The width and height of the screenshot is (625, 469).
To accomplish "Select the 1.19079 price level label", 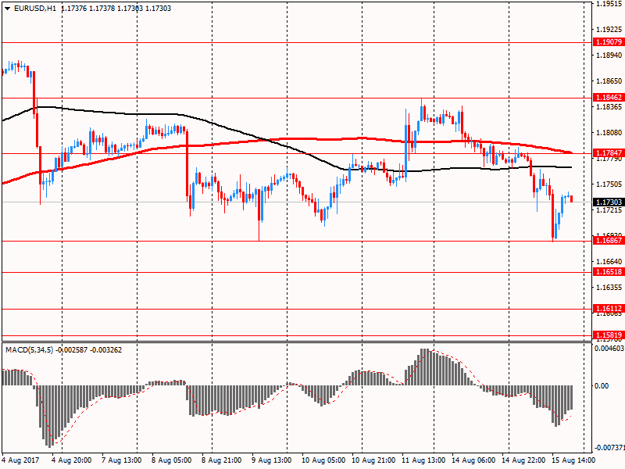I will pos(609,42).
